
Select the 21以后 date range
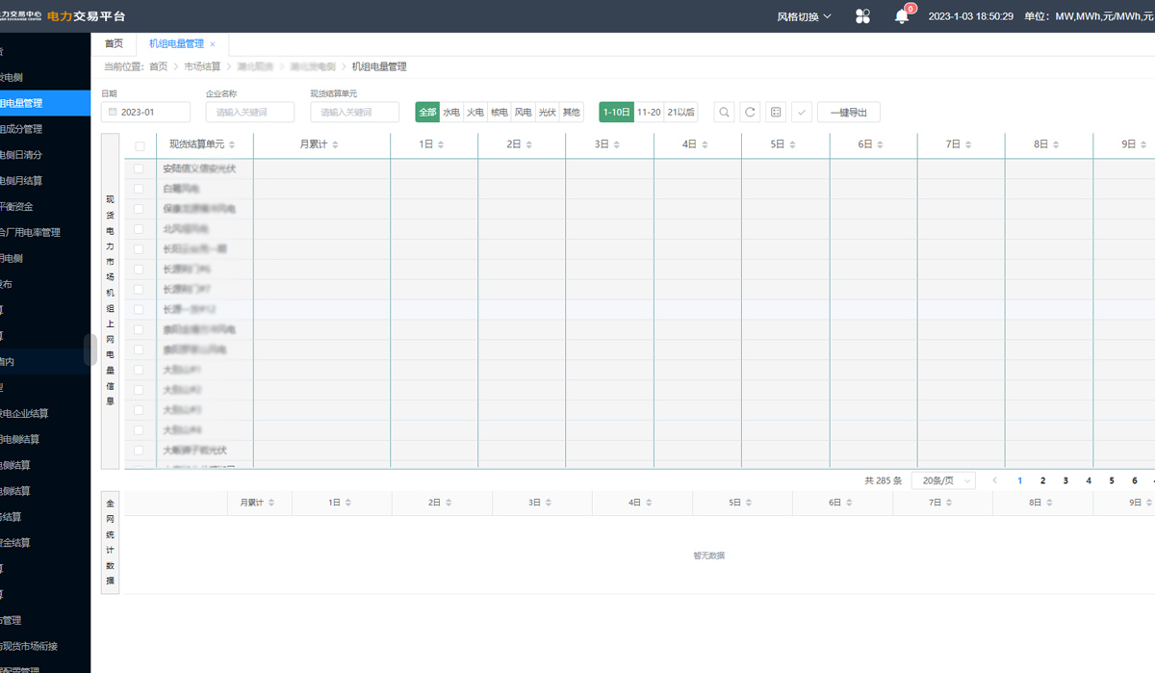(x=681, y=112)
